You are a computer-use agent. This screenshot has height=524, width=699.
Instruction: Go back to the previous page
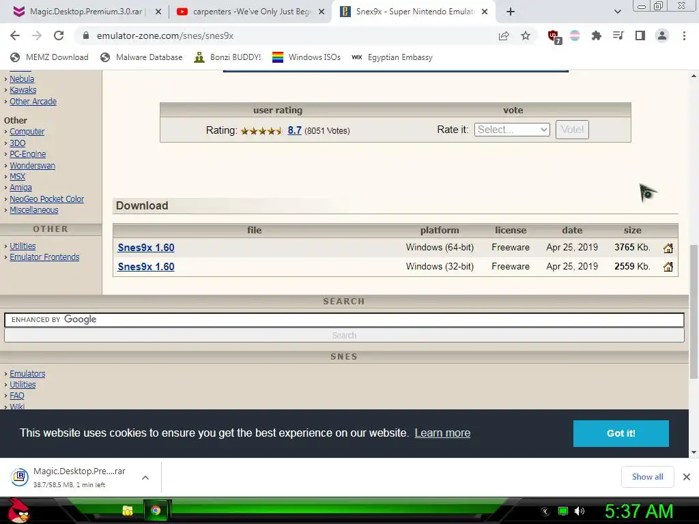(x=15, y=35)
